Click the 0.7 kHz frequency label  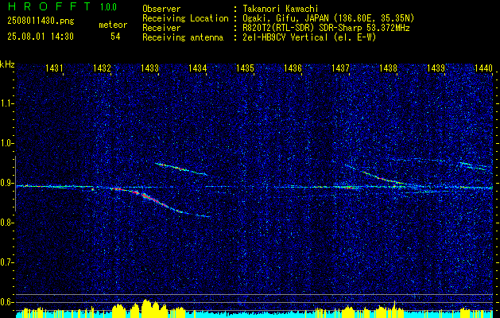(x=6, y=262)
